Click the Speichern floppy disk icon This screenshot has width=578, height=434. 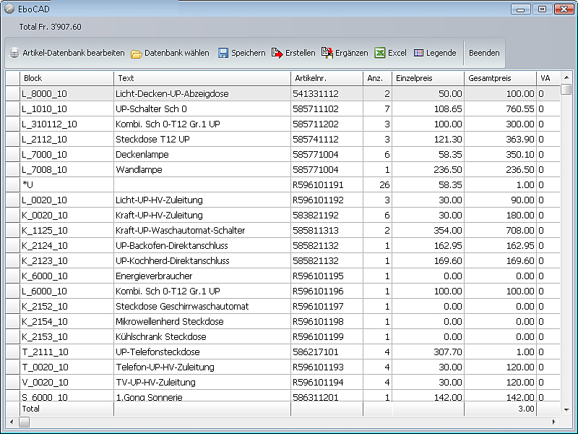(223, 53)
